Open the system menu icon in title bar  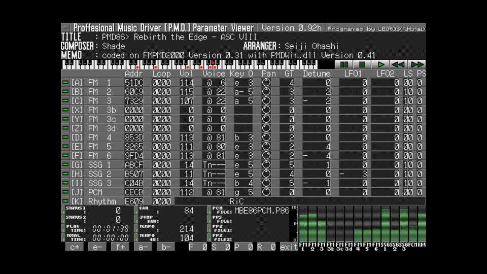(x=65, y=27)
